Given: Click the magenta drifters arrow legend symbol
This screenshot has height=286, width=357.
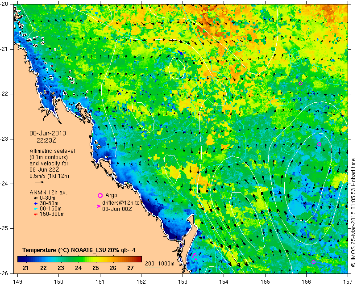Looking at the screenshot, I should 99,206.
